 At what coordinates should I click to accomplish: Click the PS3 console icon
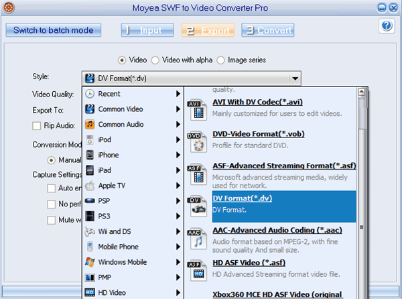(x=90, y=216)
